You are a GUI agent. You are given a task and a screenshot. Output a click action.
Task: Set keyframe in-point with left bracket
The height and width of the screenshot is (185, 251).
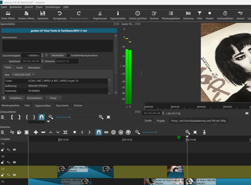tap(12, 117)
